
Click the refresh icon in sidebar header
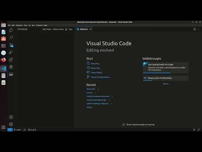coord(66,29)
